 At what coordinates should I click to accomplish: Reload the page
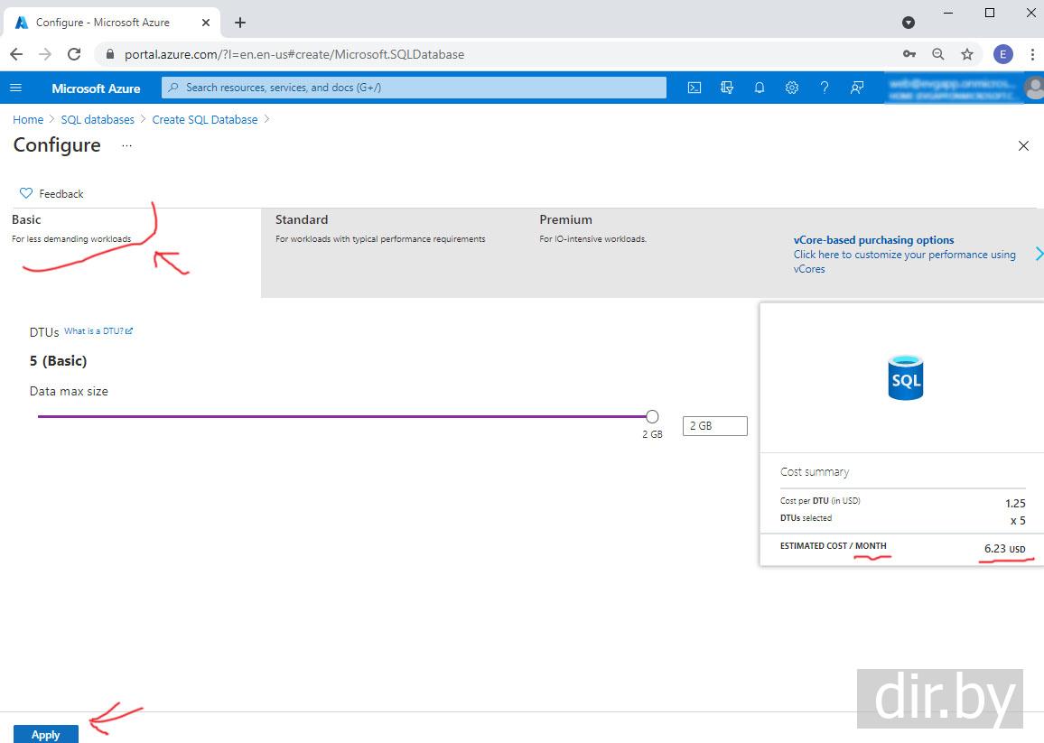(74, 54)
